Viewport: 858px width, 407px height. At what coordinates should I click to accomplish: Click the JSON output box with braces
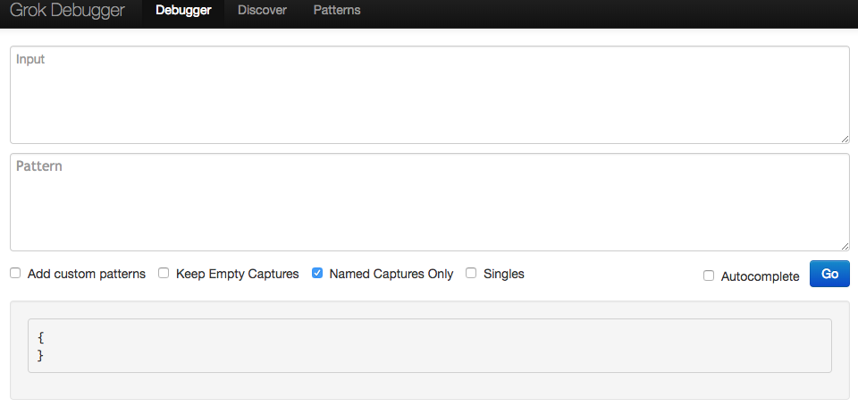430,346
